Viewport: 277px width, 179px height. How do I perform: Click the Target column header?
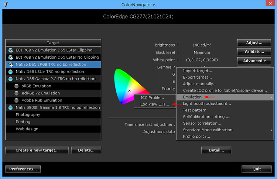click(x=53, y=43)
